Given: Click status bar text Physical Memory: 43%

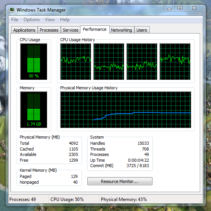Looking at the screenshot, I should click(124, 199).
